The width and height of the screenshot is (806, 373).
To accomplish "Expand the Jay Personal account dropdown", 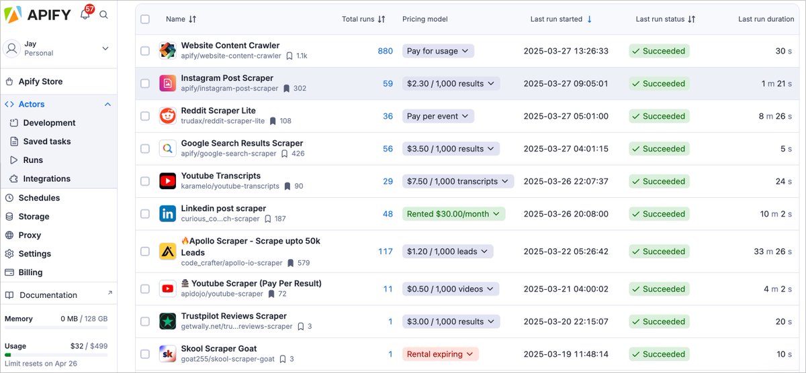I will 105,48.
